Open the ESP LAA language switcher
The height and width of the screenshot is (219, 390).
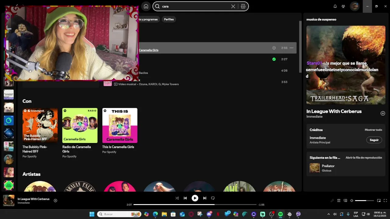click(x=356, y=214)
